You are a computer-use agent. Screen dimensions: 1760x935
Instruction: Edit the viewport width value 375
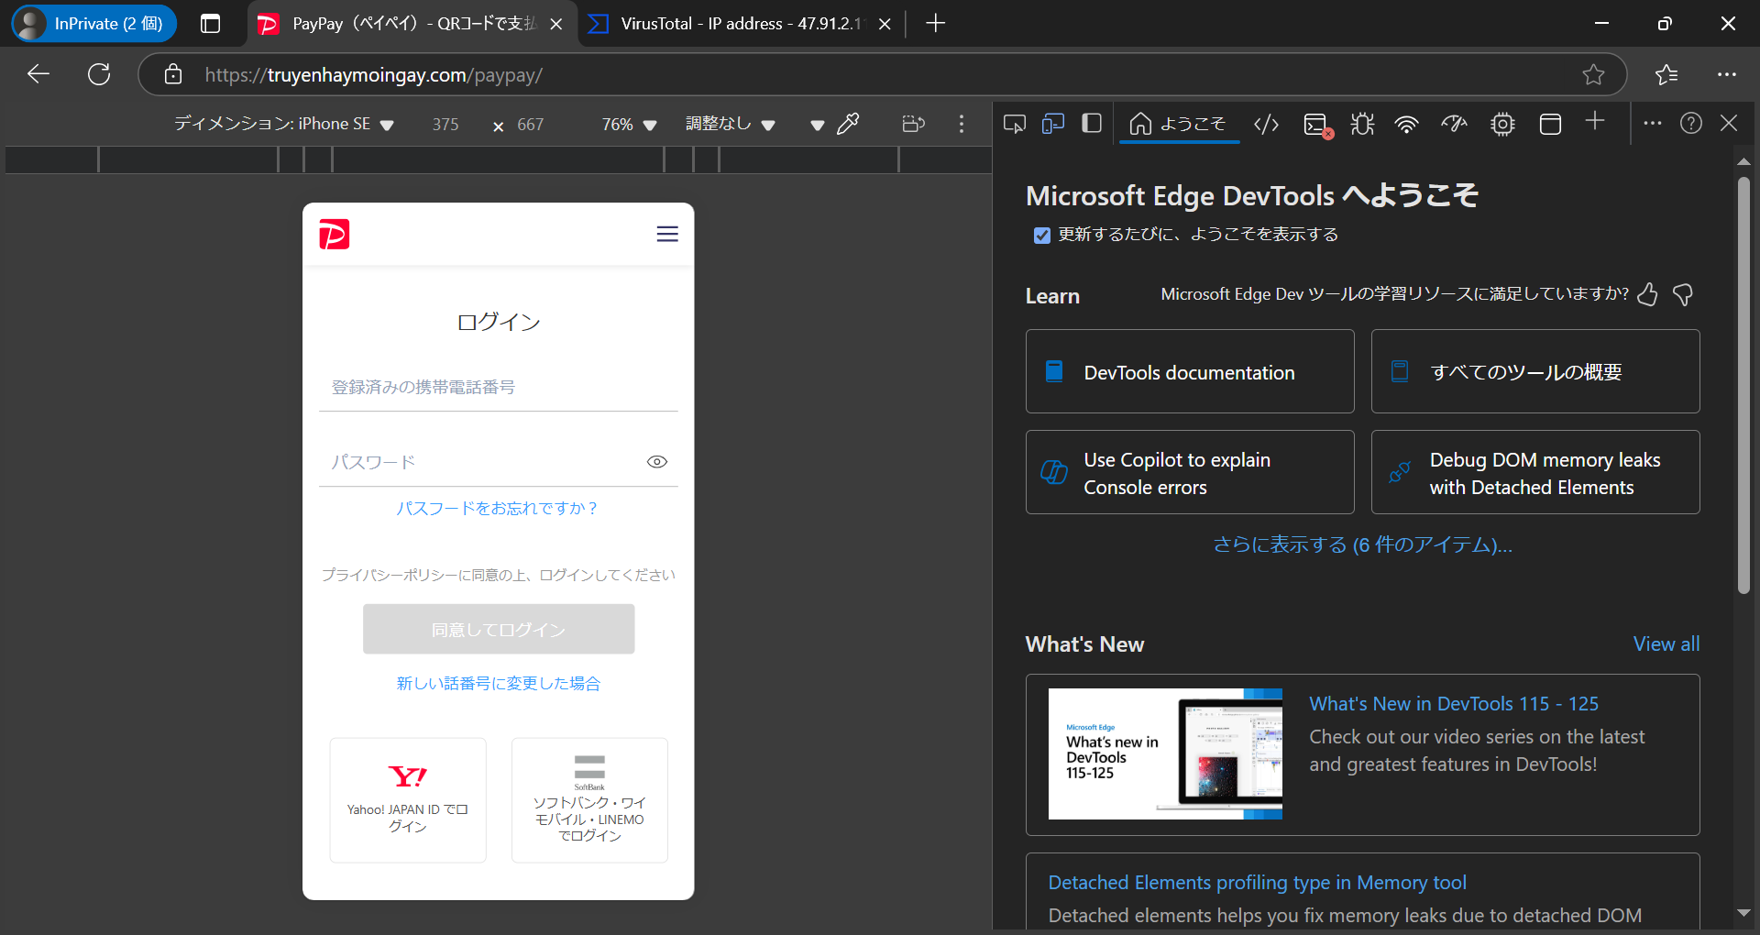click(446, 124)
